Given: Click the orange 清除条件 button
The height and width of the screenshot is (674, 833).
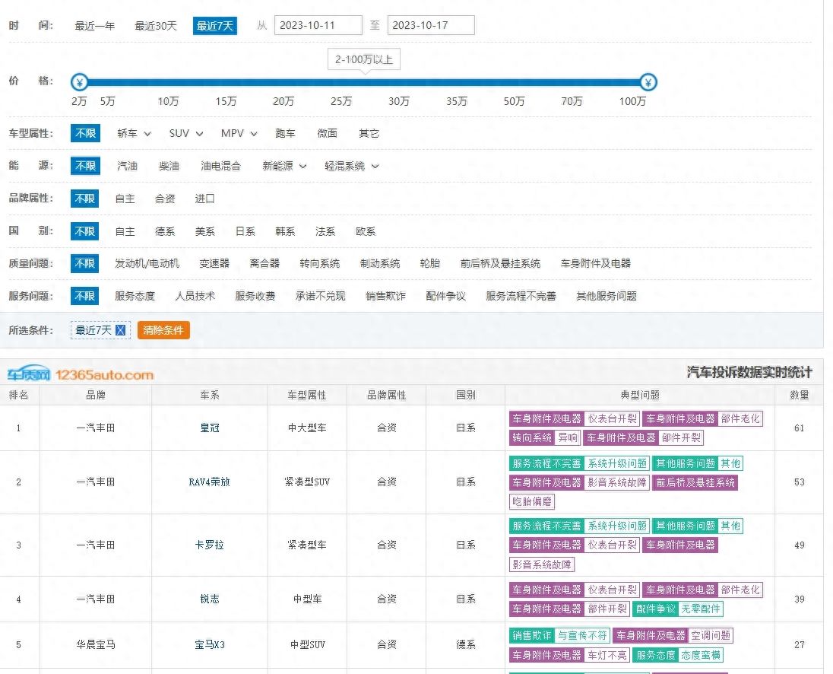Looking at the screenshot, I should (x=163, y=330).
